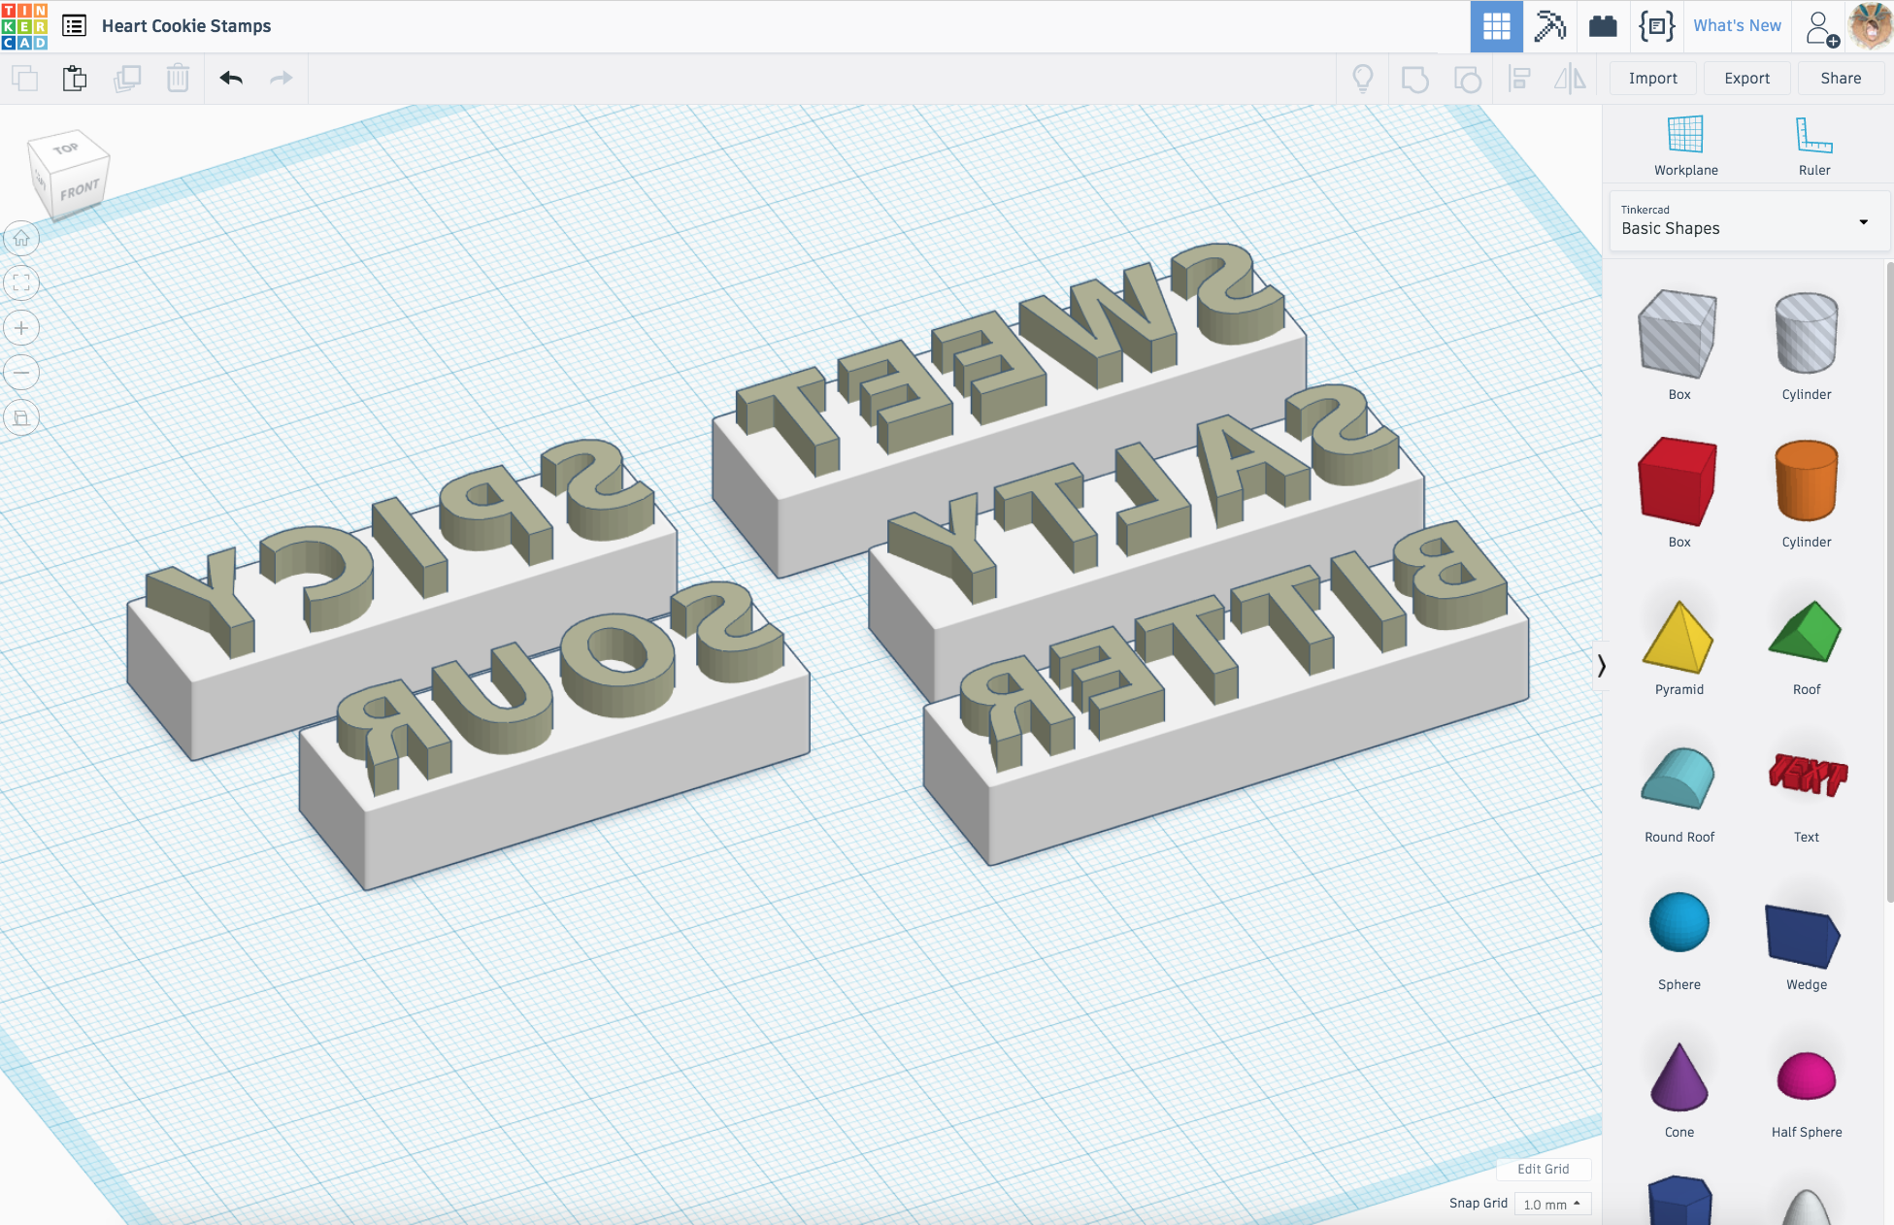Image resolution: width=1894 pixels, height=1225 pixels.
Task: Toggle the hide objects visibility icon
Action: tap(1364, 79)
